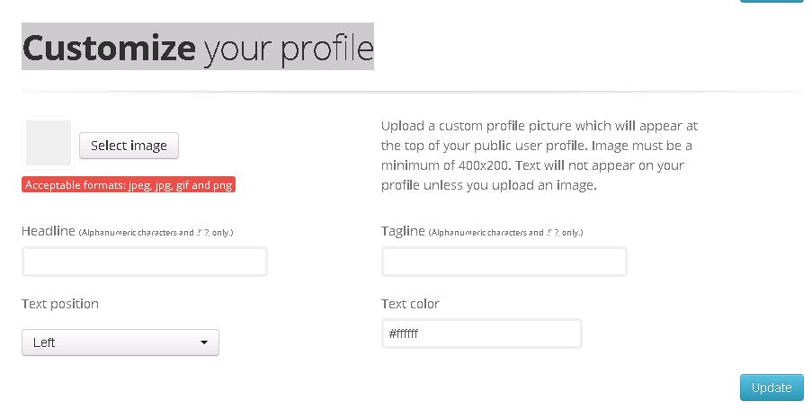
Task: Focus the Tagline text field
Action: click(x=504, y=262)
